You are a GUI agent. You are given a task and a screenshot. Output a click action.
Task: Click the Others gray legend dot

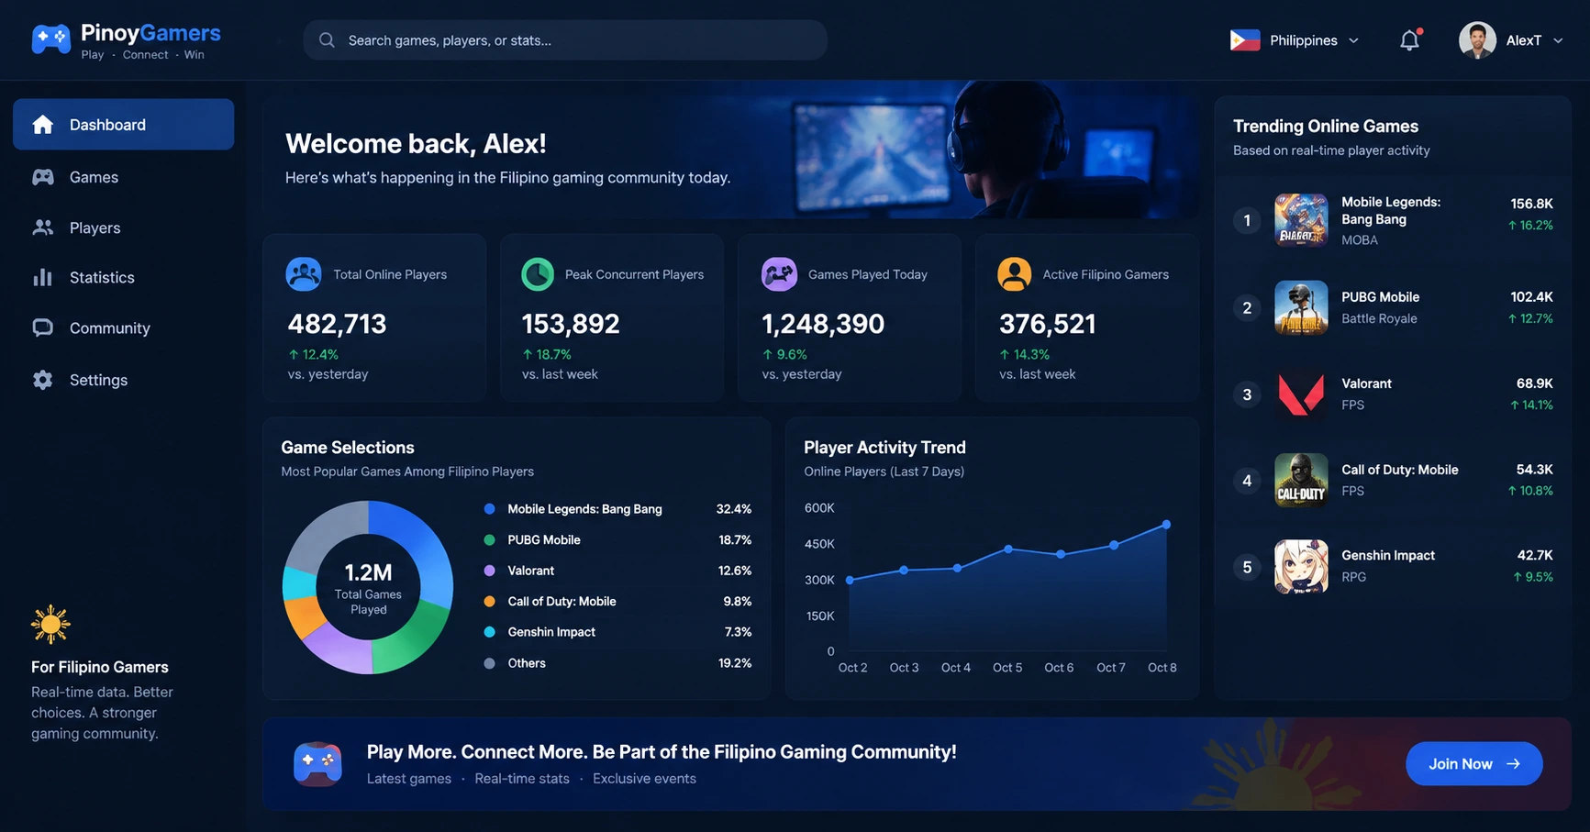click(489, 663)
